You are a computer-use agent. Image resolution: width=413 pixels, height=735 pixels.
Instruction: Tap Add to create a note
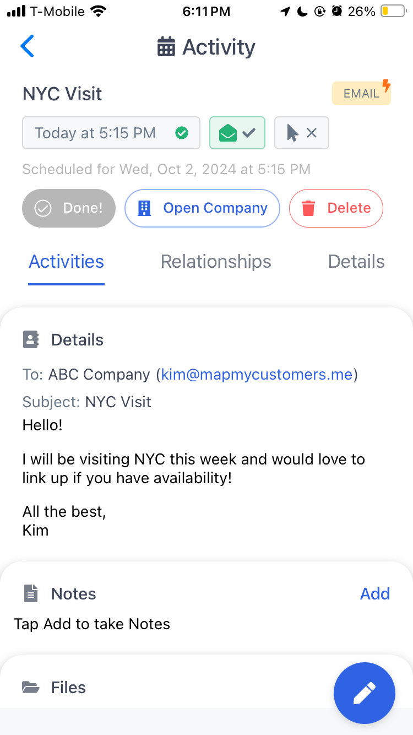coord(375,593)
